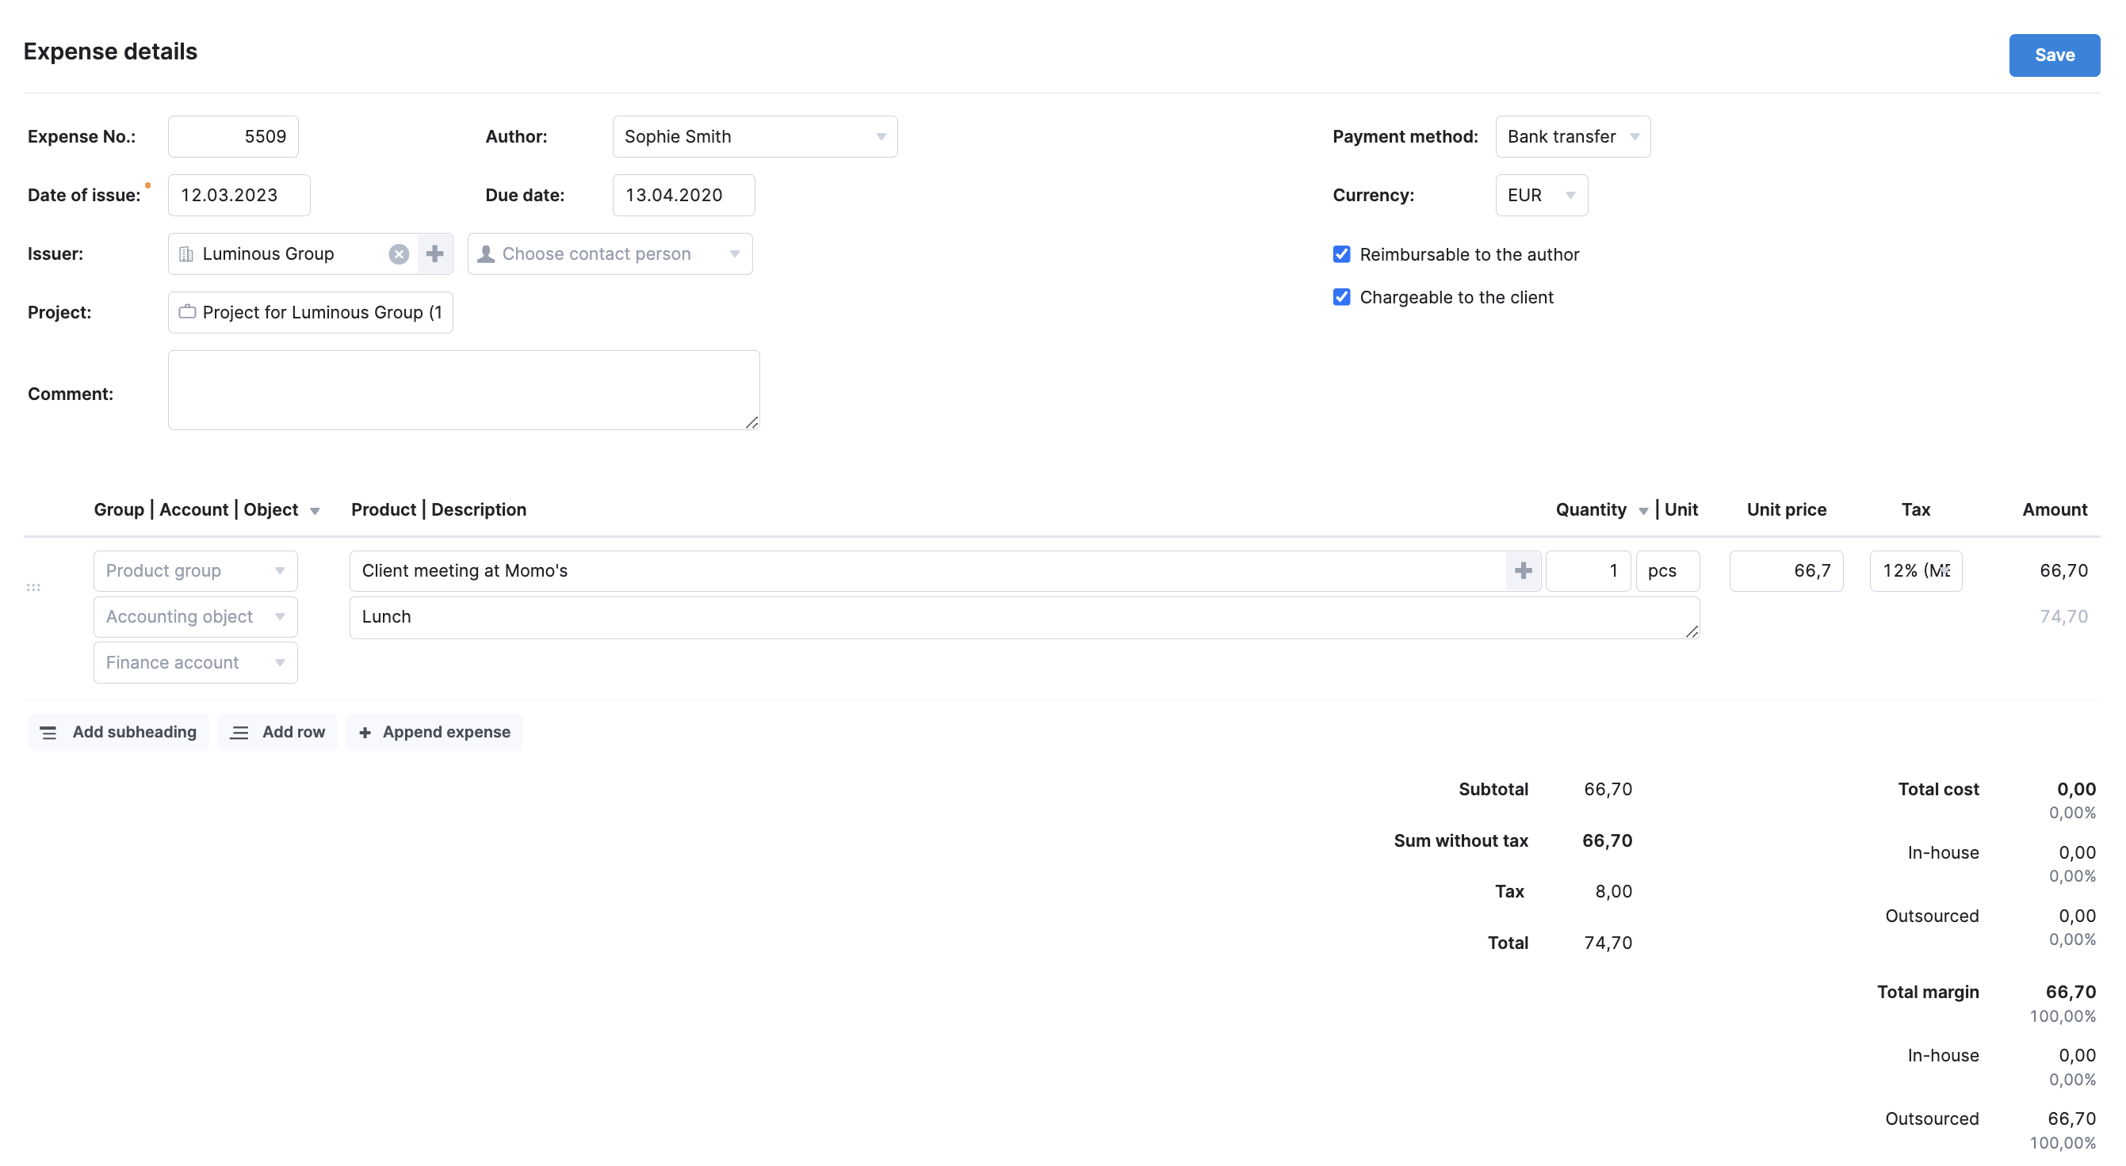Focus the Expense No. field
This screenshot has width=2126, height=1166.
(x=234, y=137)
